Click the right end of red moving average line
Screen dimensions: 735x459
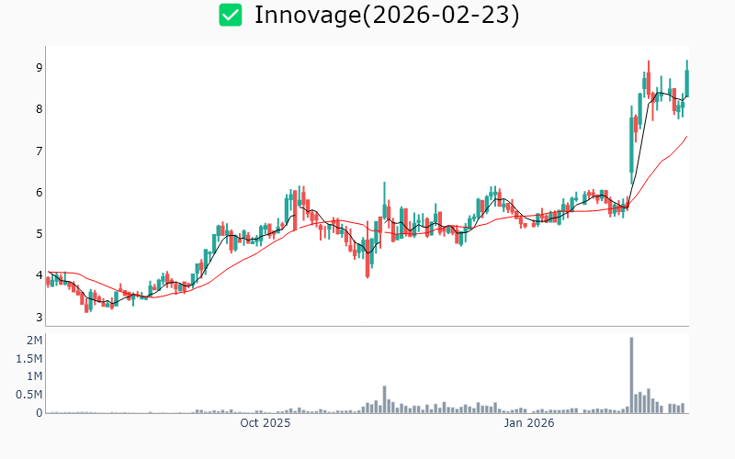[686, 137]
